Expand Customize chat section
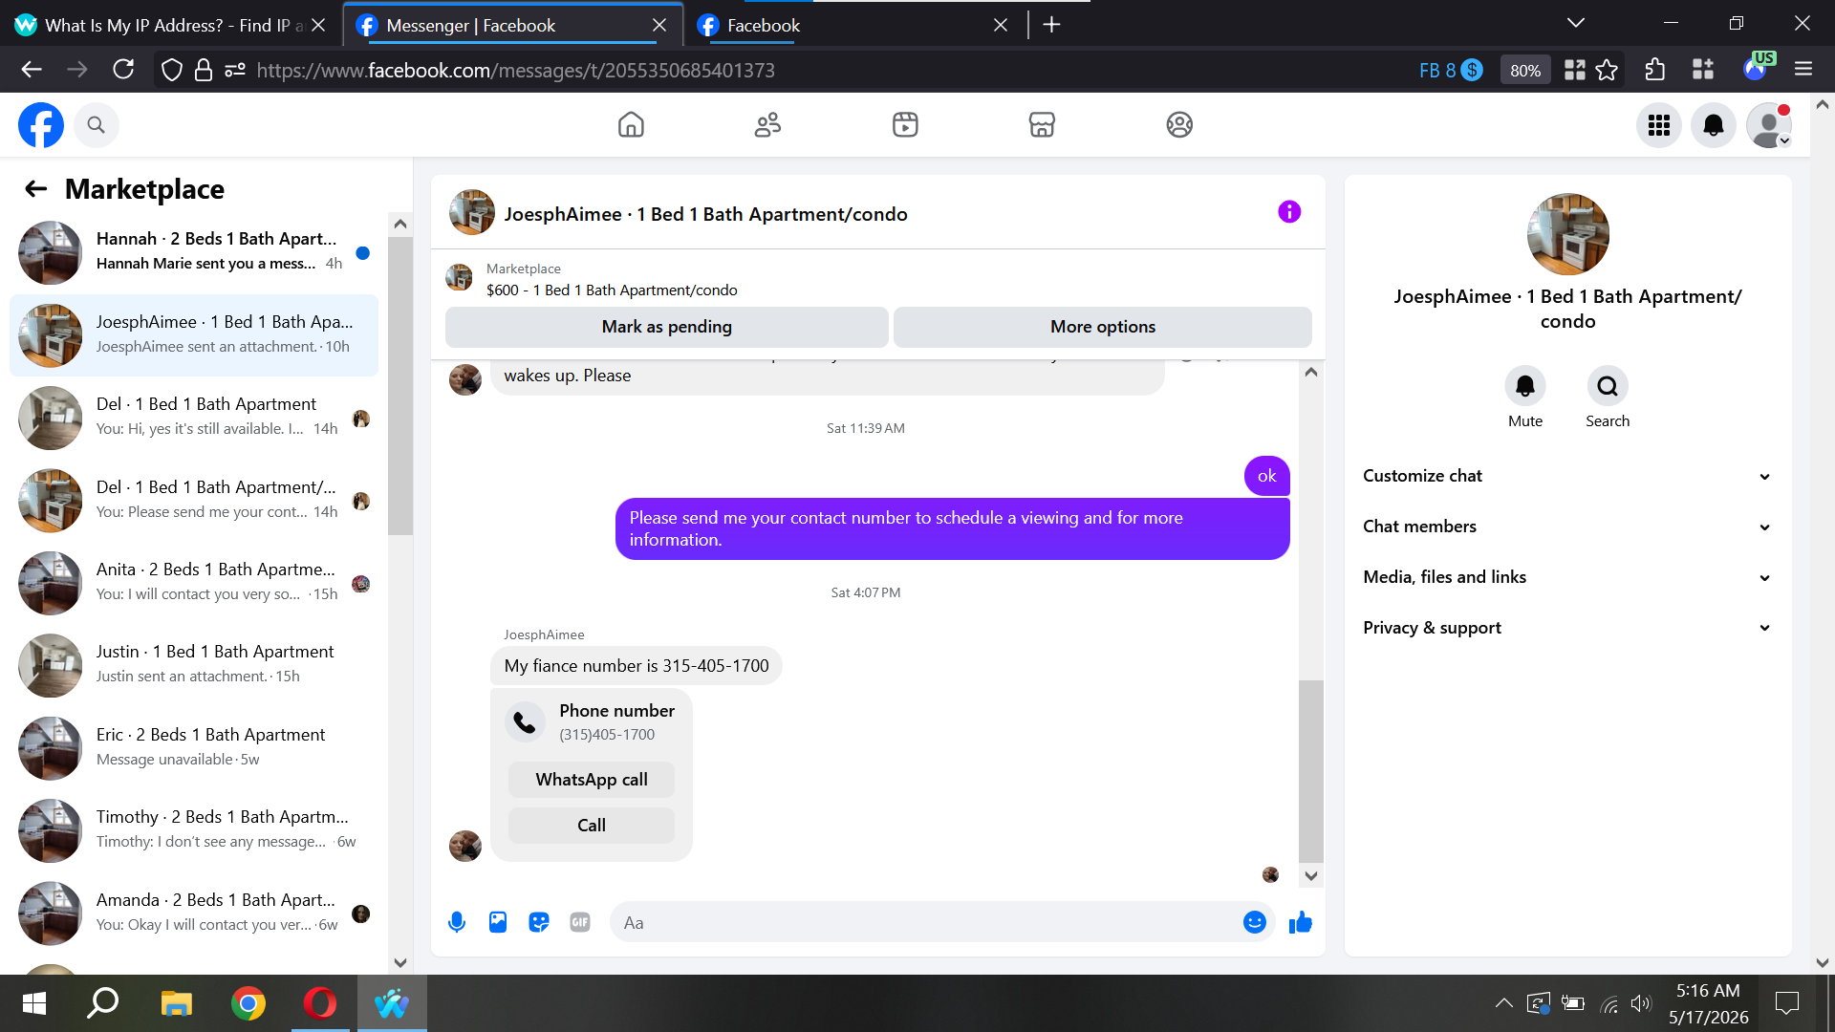This screenshot has height=1032, width=1835. (1567, 476)
